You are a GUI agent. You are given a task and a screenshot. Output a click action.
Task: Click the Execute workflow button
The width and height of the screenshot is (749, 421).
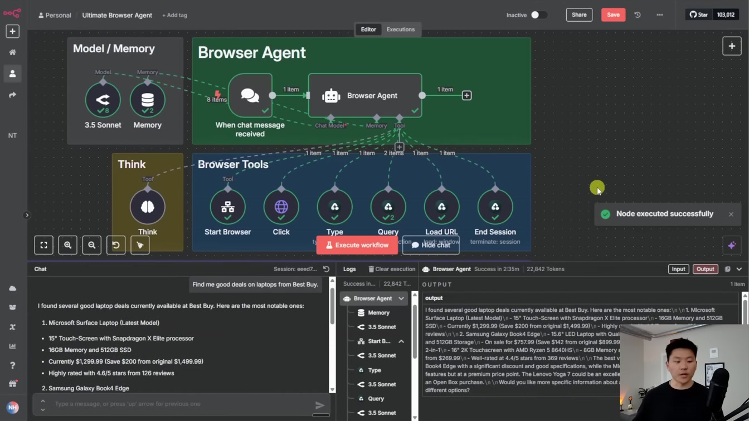coord(357,245)
